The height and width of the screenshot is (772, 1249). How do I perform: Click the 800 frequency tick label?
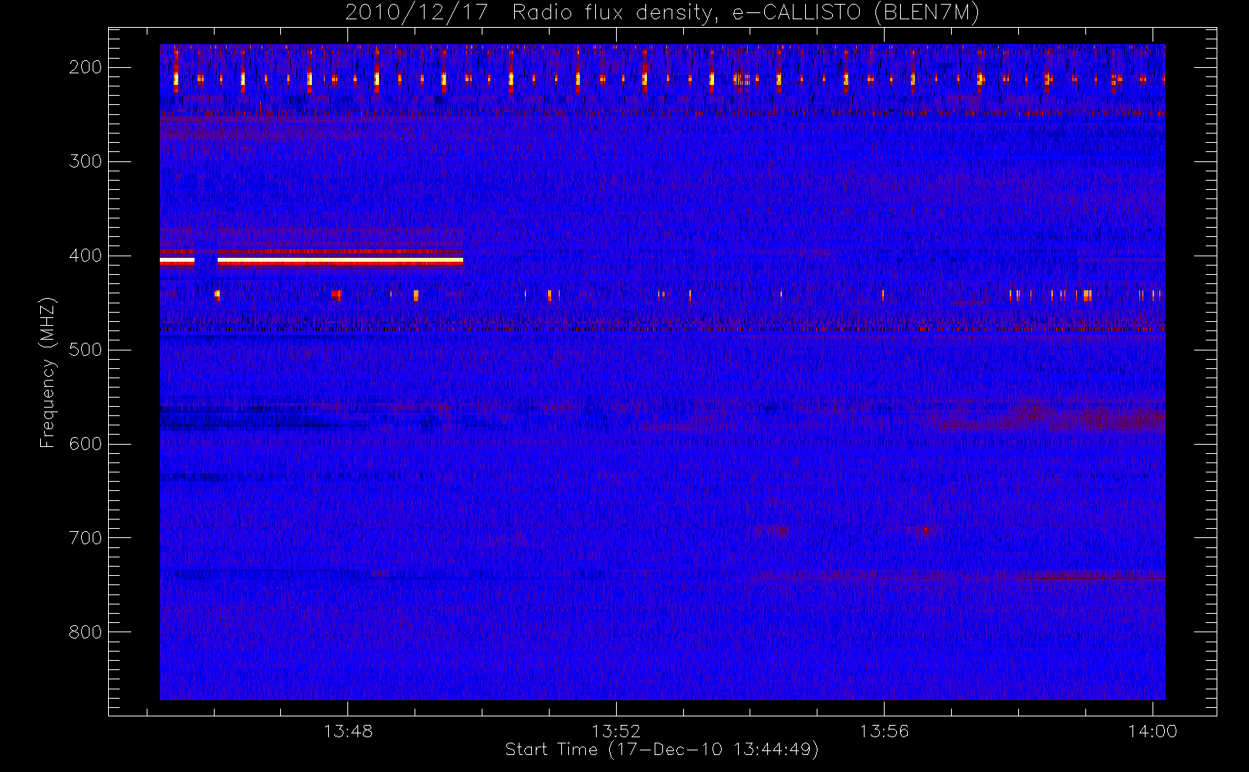tap(86, 632)
